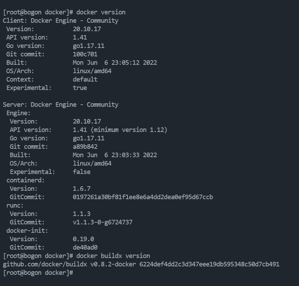Select runc GitCommit v1.1.3-0-g6724737
The image size is (299, 286).
coord(103,222)
